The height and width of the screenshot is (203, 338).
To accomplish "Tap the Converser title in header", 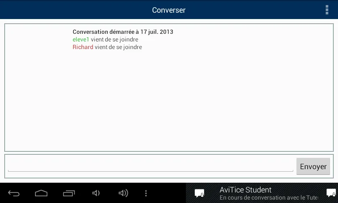I will [169, 10].
